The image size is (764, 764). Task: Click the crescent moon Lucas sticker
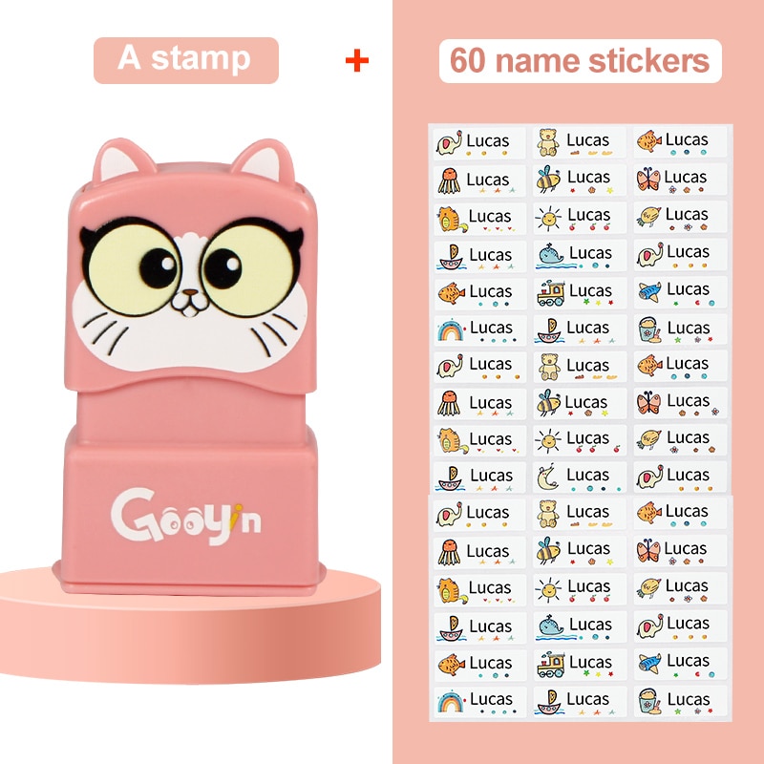click(580, 477)
